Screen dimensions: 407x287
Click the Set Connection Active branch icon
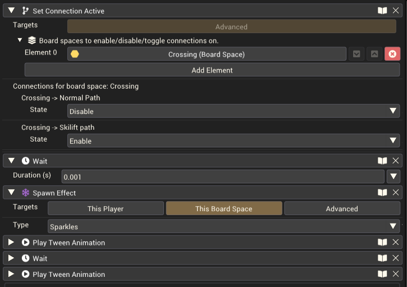click(x=25, y=11)
